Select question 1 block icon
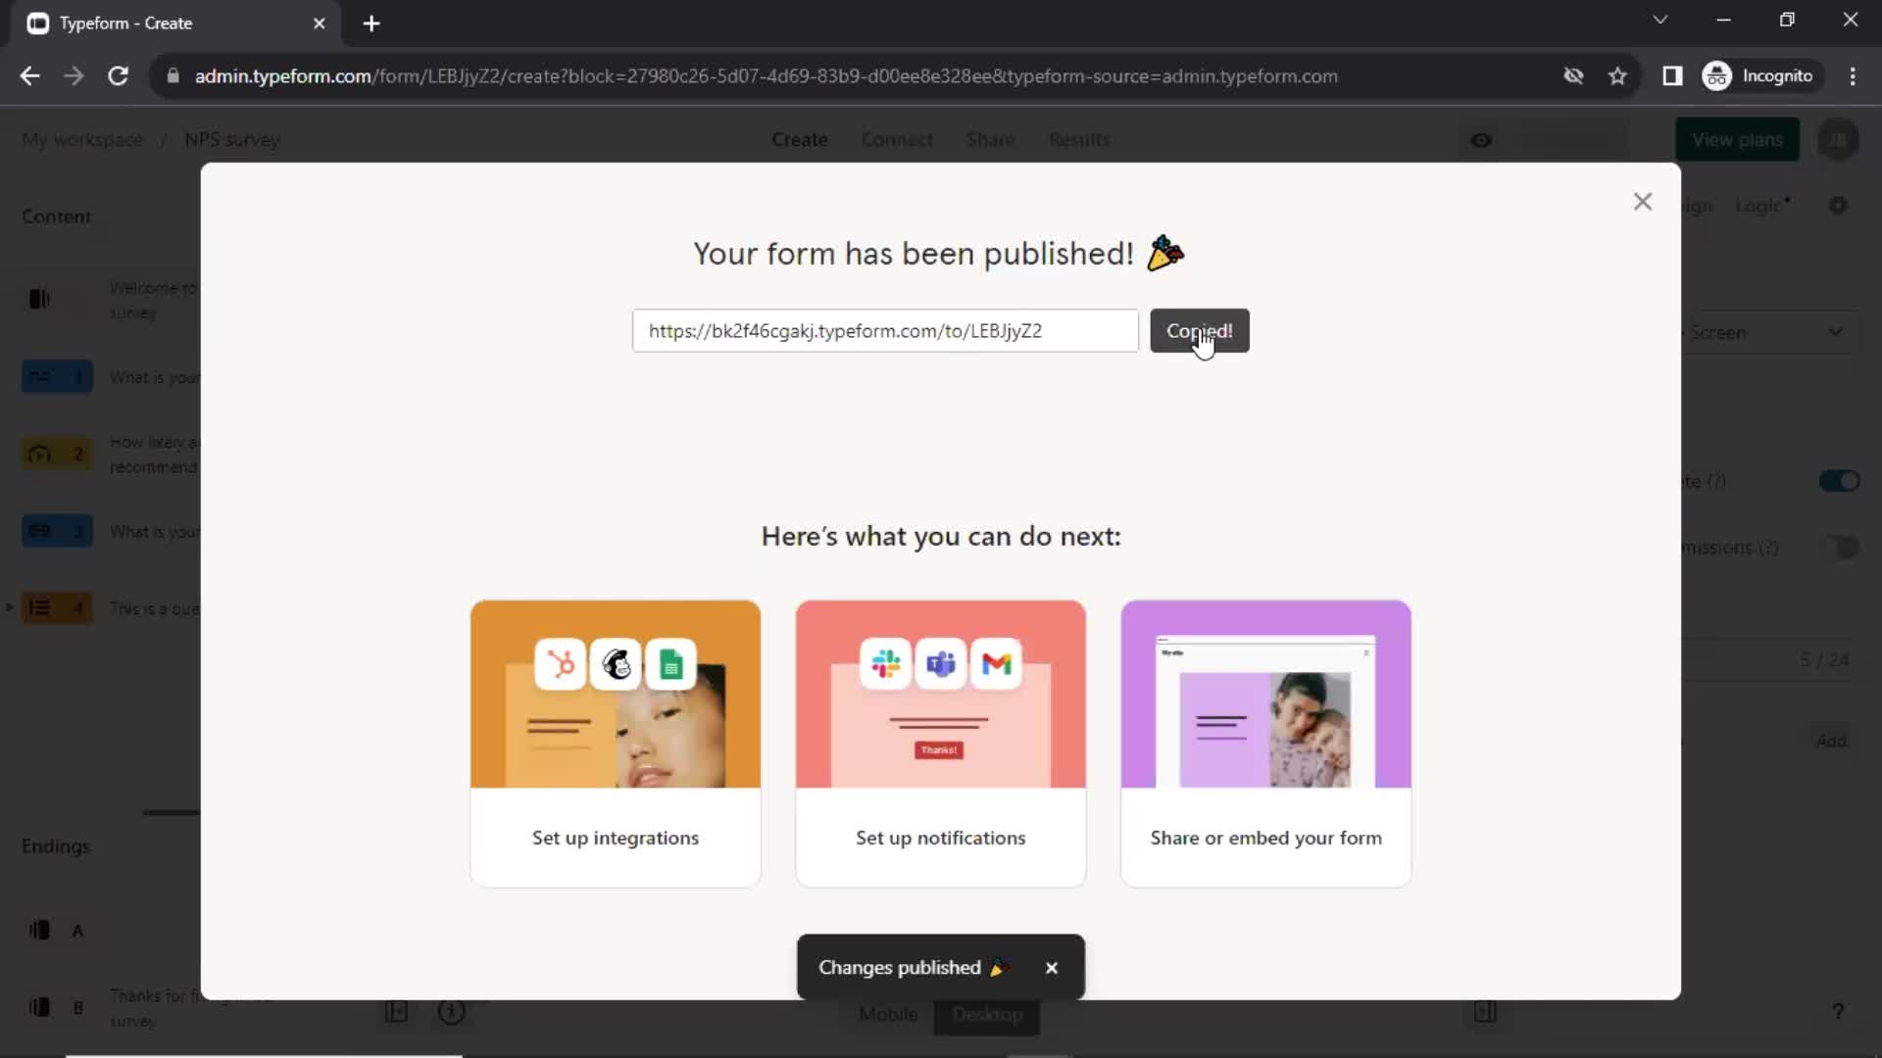The width and height of the screenshot is (1882, 1058). [x=57, y=376]
